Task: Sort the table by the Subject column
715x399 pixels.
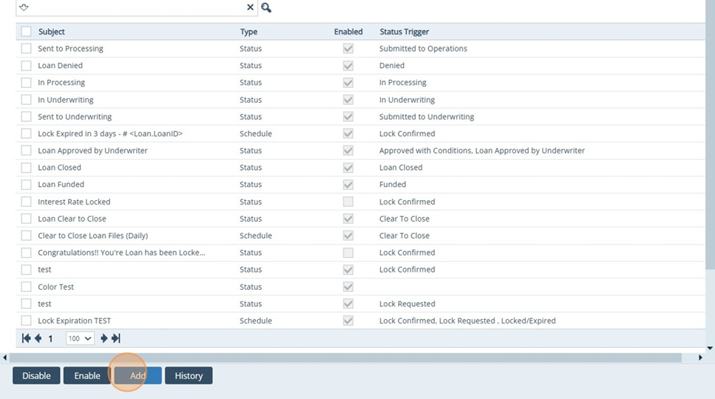Action: (x=52, y=32)
